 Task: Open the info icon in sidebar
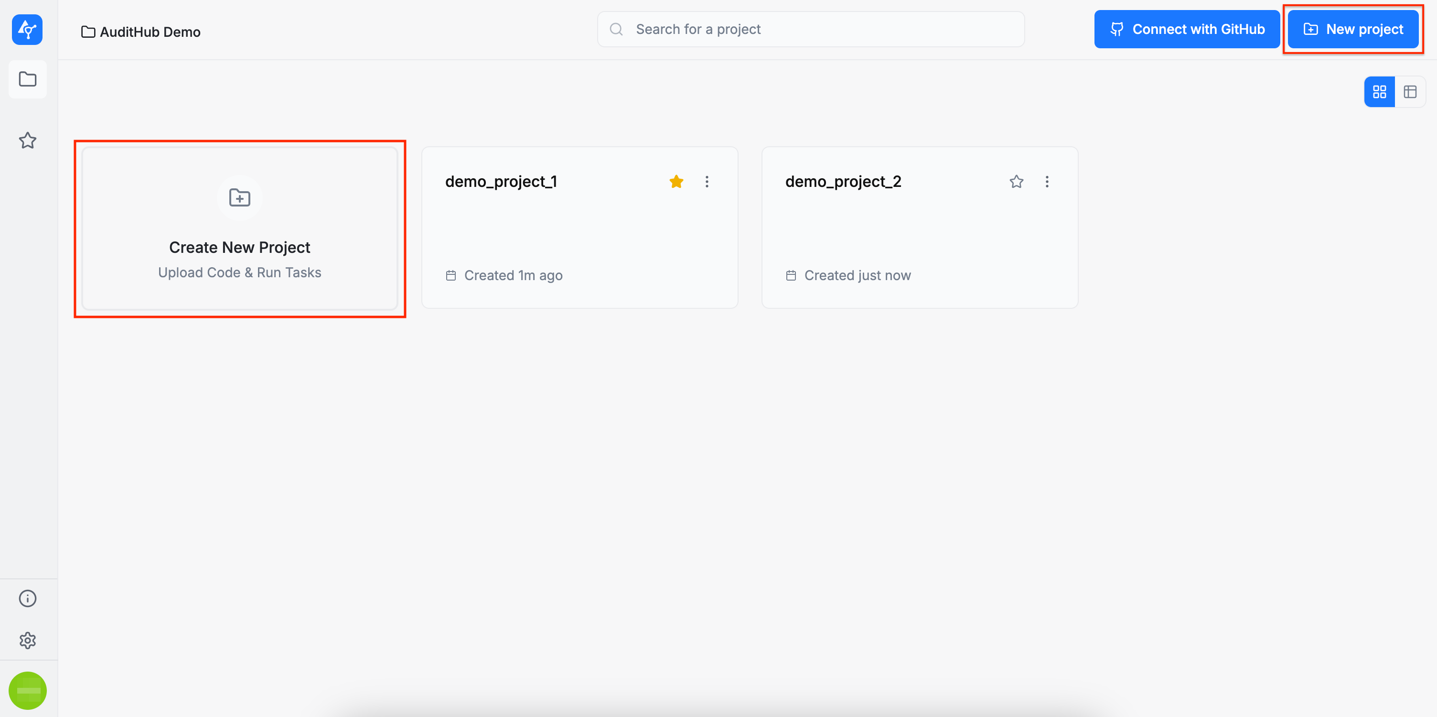pyautogui.click(x=27, y=598)
